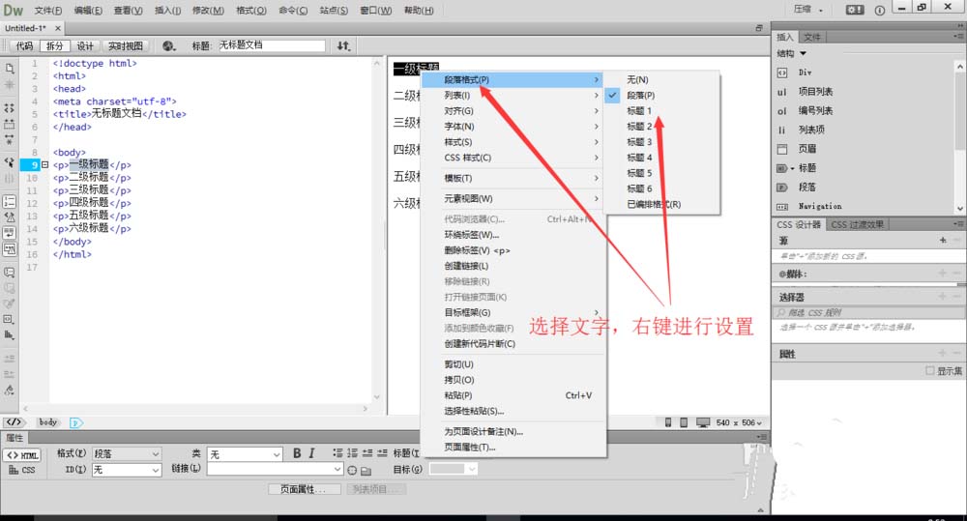Switch to 拆分 split view

(54, 45)
